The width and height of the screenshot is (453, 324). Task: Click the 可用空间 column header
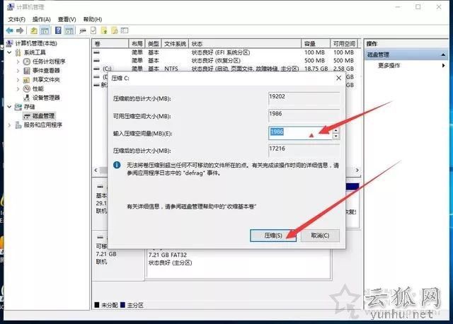point(344,44)
